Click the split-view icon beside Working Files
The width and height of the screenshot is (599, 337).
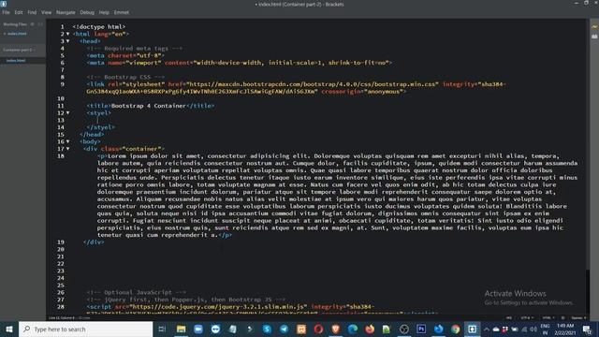[x=40, y=24]
